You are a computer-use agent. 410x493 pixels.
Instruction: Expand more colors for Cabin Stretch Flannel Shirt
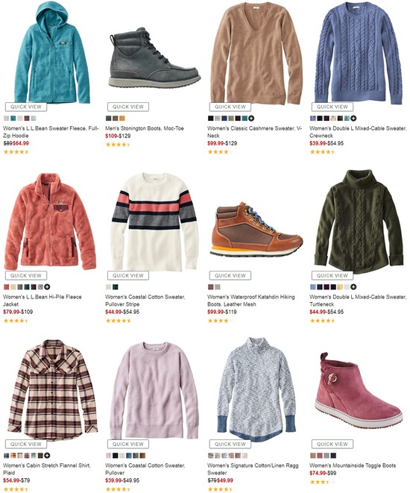pyautogui.click(x=47, y=455)
